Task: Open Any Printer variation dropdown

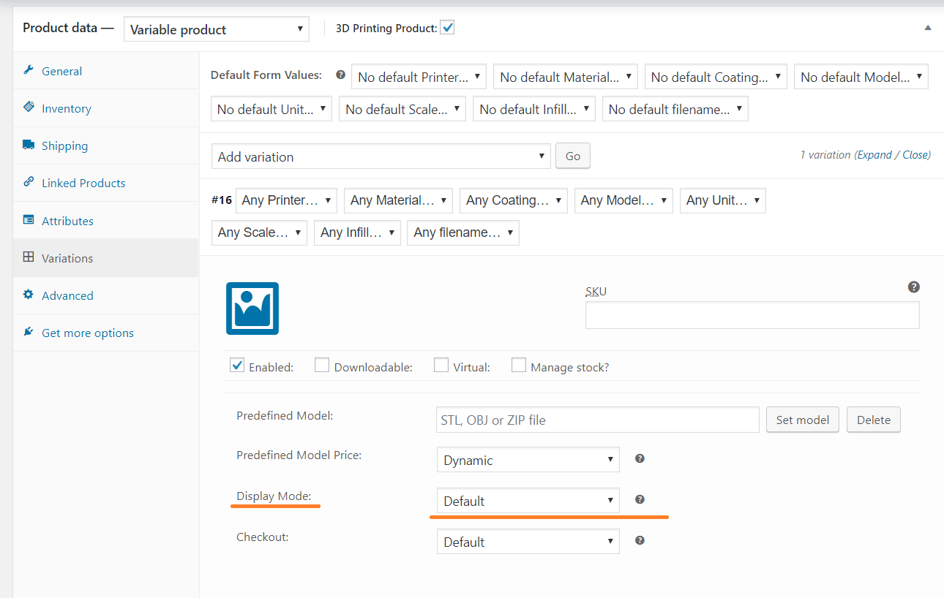Action: tap(286, 200)
